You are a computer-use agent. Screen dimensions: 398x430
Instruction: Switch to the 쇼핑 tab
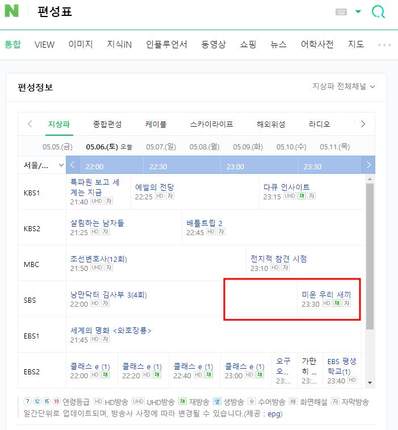(x=248, y=44)
